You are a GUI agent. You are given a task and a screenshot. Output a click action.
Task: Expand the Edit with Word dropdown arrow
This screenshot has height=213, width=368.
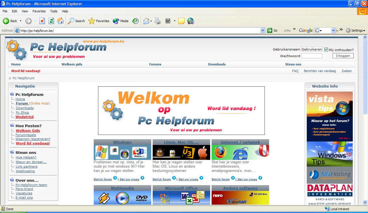click(175, 21)
